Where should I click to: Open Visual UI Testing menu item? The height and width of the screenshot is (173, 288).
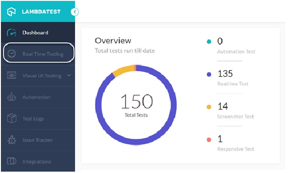point(38,75)
